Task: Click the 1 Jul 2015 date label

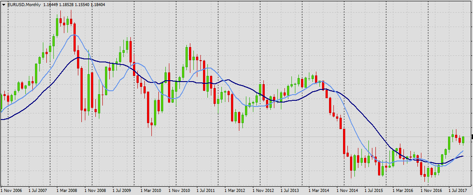Action: click(375, 191)
